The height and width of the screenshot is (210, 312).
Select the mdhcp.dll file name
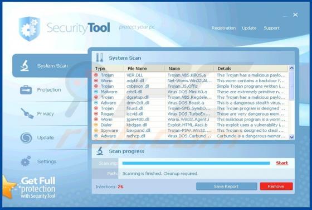(136, 136)
